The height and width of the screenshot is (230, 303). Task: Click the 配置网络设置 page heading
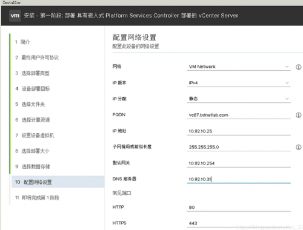[135, 38]
